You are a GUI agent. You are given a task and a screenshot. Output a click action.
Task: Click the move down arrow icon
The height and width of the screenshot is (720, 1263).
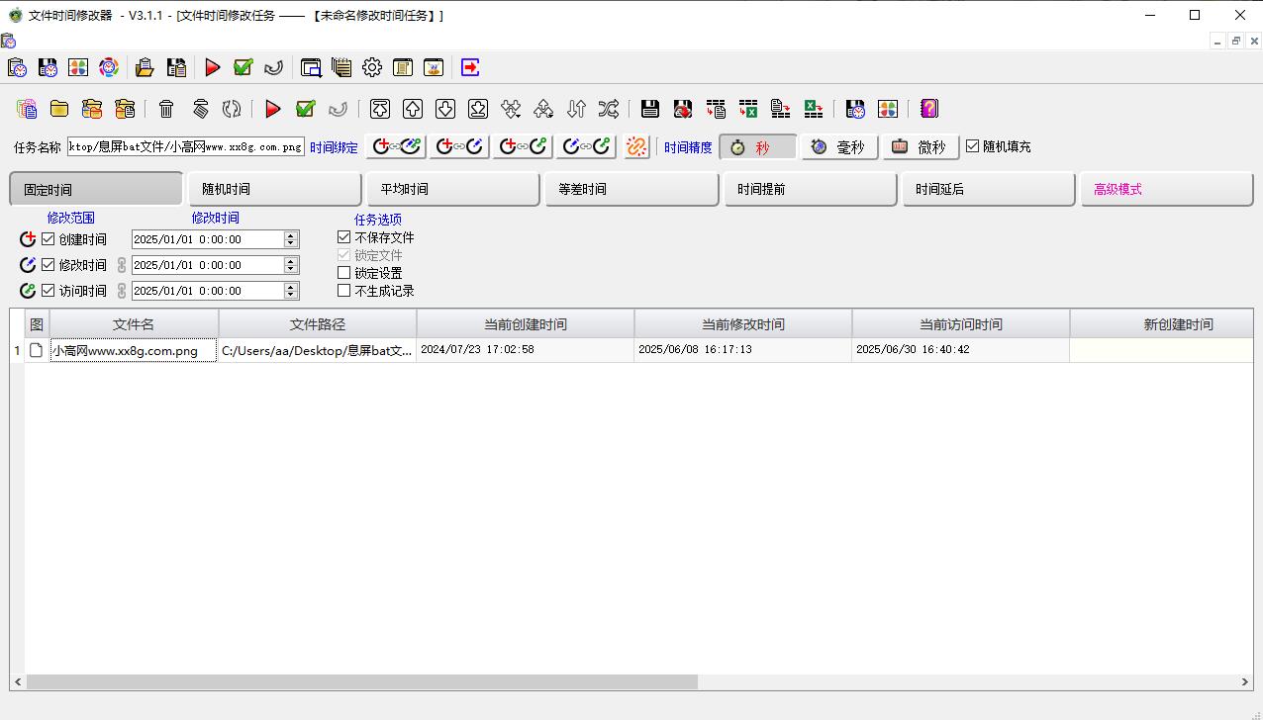pyautogui.click(x=445, y=109)
